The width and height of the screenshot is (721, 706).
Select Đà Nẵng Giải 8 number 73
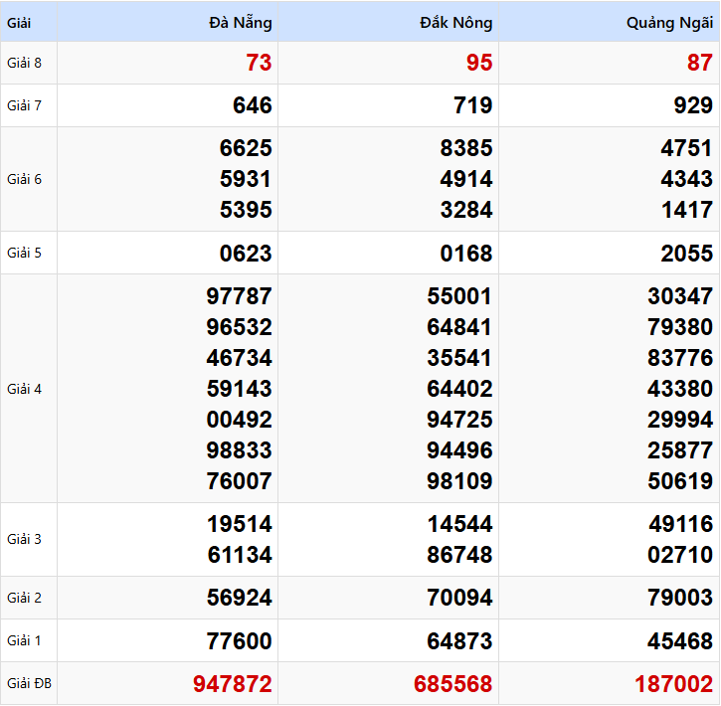point(259,63)
